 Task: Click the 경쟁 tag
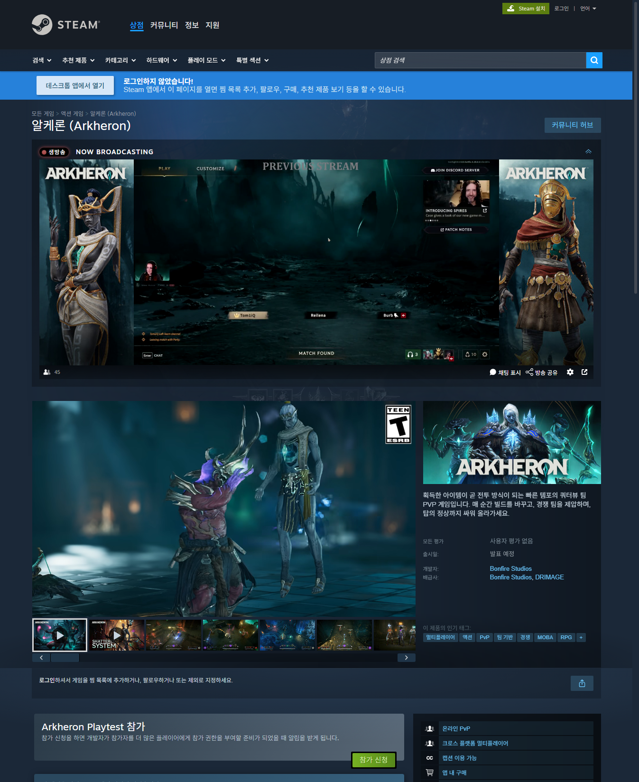pos(525,637)
